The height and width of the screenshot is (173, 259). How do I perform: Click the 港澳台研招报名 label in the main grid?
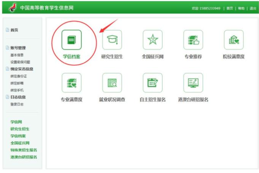coord(193,99)
